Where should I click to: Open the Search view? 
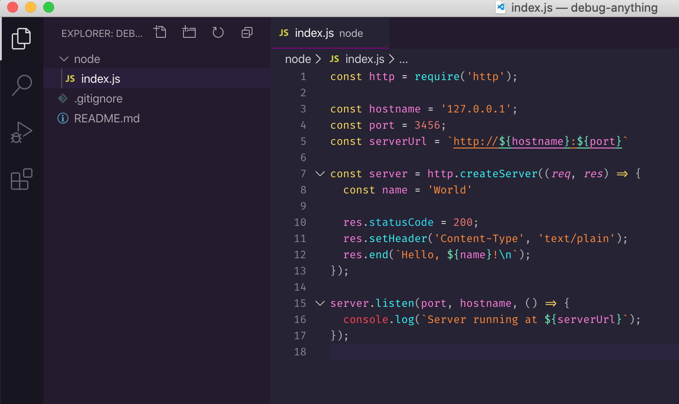[x=21, y=85]
